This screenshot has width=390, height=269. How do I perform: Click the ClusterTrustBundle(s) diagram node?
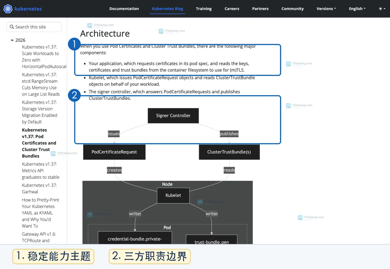click(229, 152)
